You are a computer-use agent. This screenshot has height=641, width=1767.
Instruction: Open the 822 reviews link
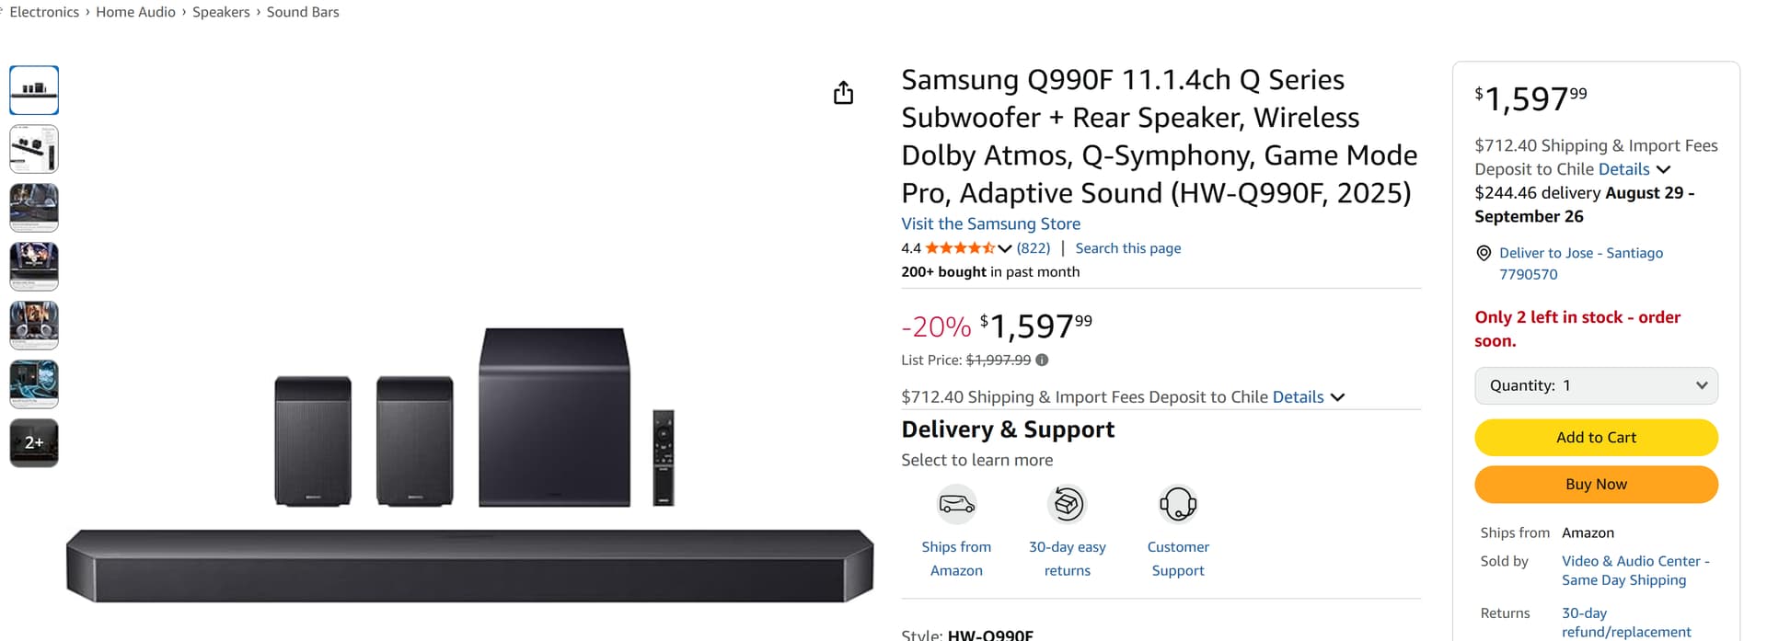click(x=1034, y=248)
